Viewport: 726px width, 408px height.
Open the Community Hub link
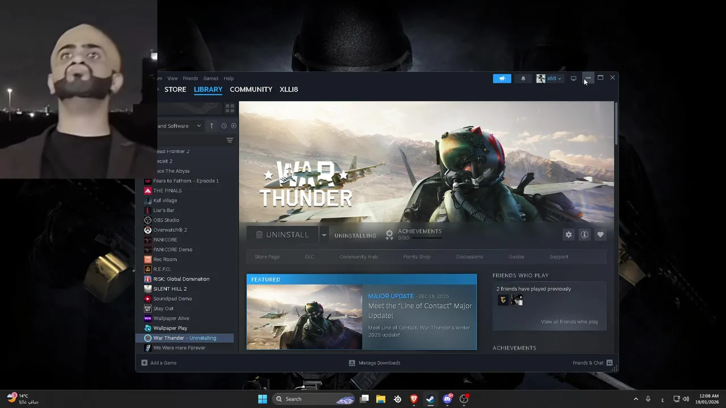pos(358,257)
